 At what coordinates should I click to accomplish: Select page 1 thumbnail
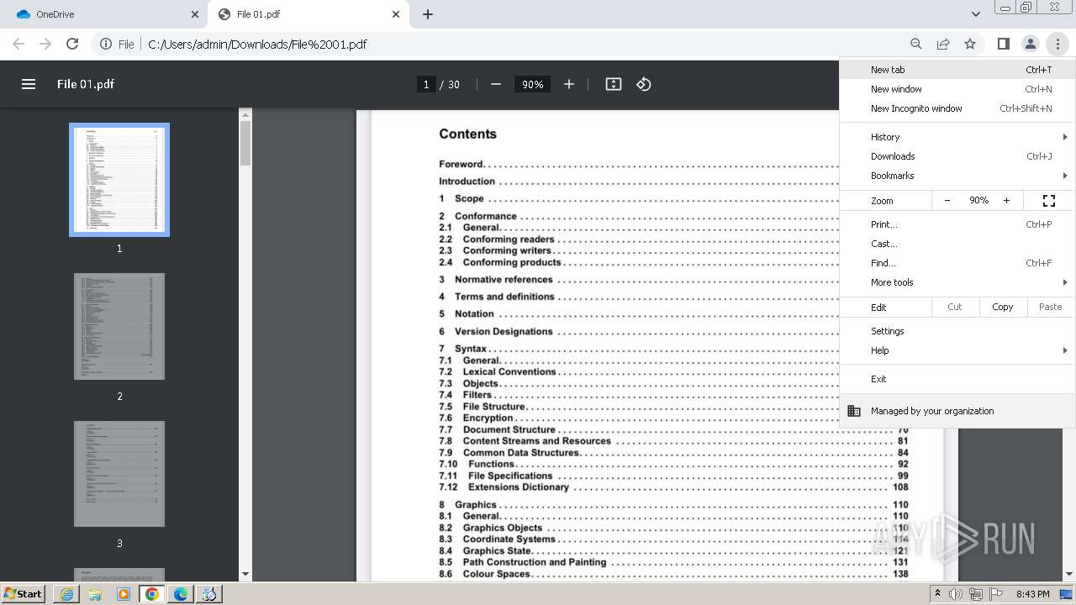(x=119, y=180)
